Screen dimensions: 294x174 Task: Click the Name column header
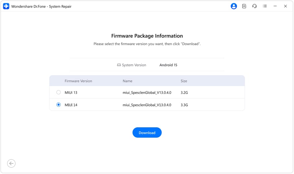[127, 81]
